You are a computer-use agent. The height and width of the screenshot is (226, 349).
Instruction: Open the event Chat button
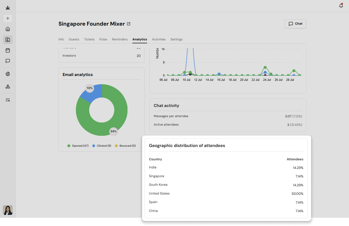[295, 24]
